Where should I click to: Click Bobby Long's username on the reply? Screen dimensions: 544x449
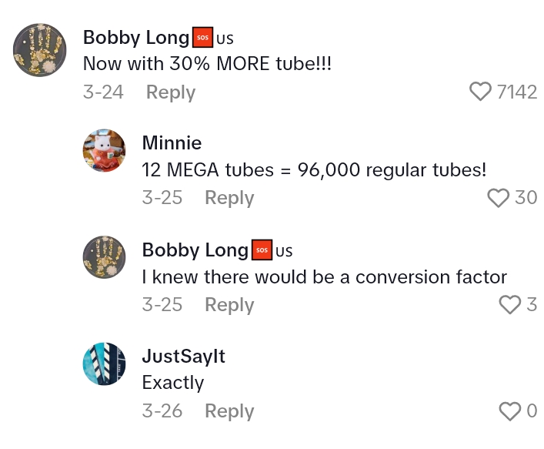tap(195, 250)
